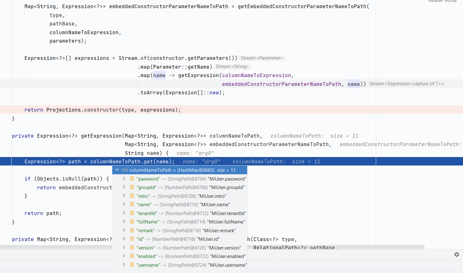The width and height of the screenshot is (463, 273).
Task: Click the map-entry icon beside "username"
Action: (x=132, y=265)
